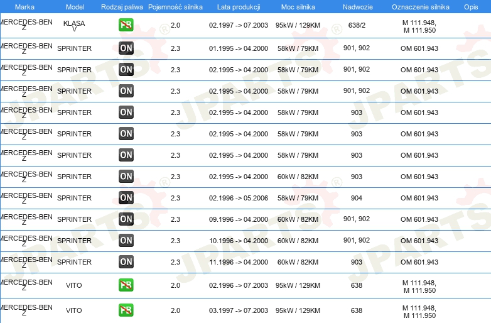The height and width of the screenshot is (323, 491).
Task: Click the VITO model cell in the 03.1997 row
Action: click(74, 310)
